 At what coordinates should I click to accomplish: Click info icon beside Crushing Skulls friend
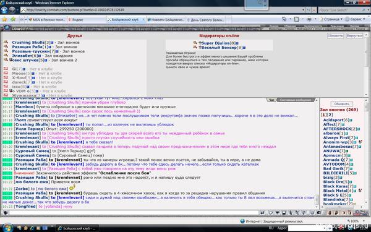point(52,43)
